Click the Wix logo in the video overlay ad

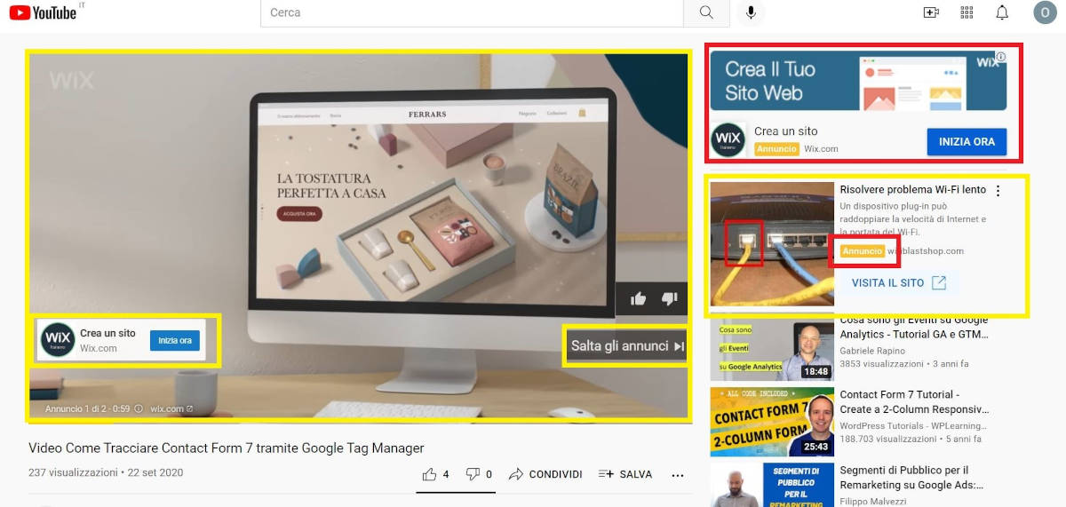(x=58, y=340)
